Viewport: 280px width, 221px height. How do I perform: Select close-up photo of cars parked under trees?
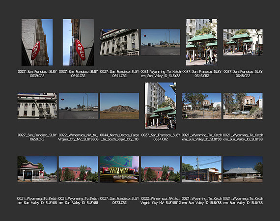click(x=243, y=106)
